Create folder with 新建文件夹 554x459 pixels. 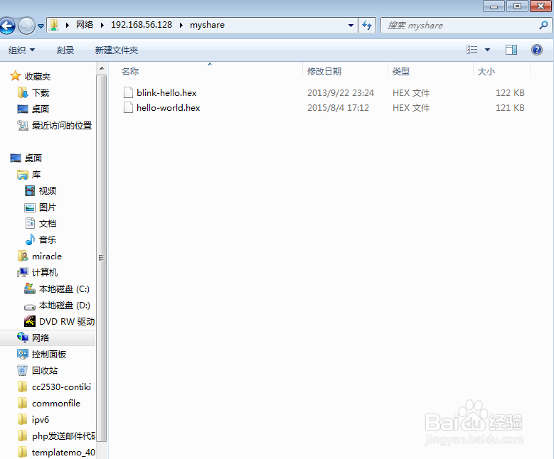(x=116, y=50)
